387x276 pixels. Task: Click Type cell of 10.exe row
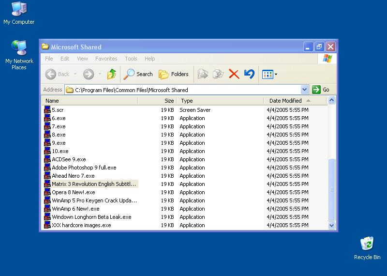pos(192,151)
